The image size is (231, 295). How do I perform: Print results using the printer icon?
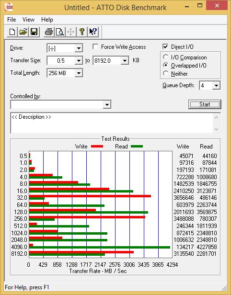49,32
